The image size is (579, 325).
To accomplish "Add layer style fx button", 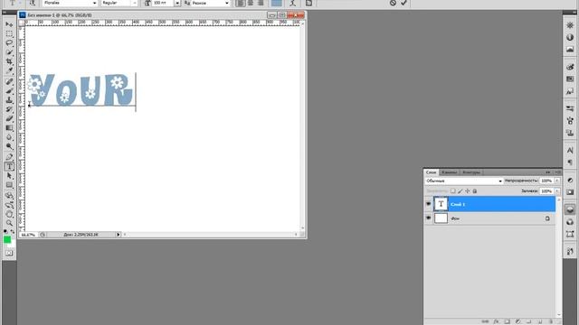I will point(497,321).
